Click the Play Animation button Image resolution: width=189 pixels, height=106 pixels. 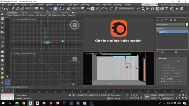click(134, 95)
